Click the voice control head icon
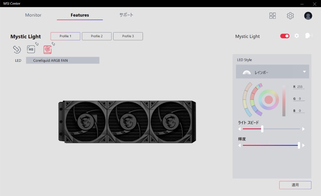This screenshot has width=321, height=196. click(x=308, y=36)
